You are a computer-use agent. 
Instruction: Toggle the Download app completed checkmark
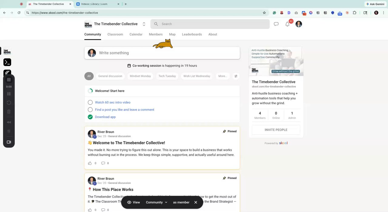90,117
